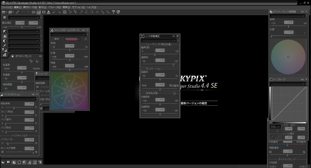
Task: Click the magenta color swatch in fine color
Action: pyautogui.click(x=71, y=39)
